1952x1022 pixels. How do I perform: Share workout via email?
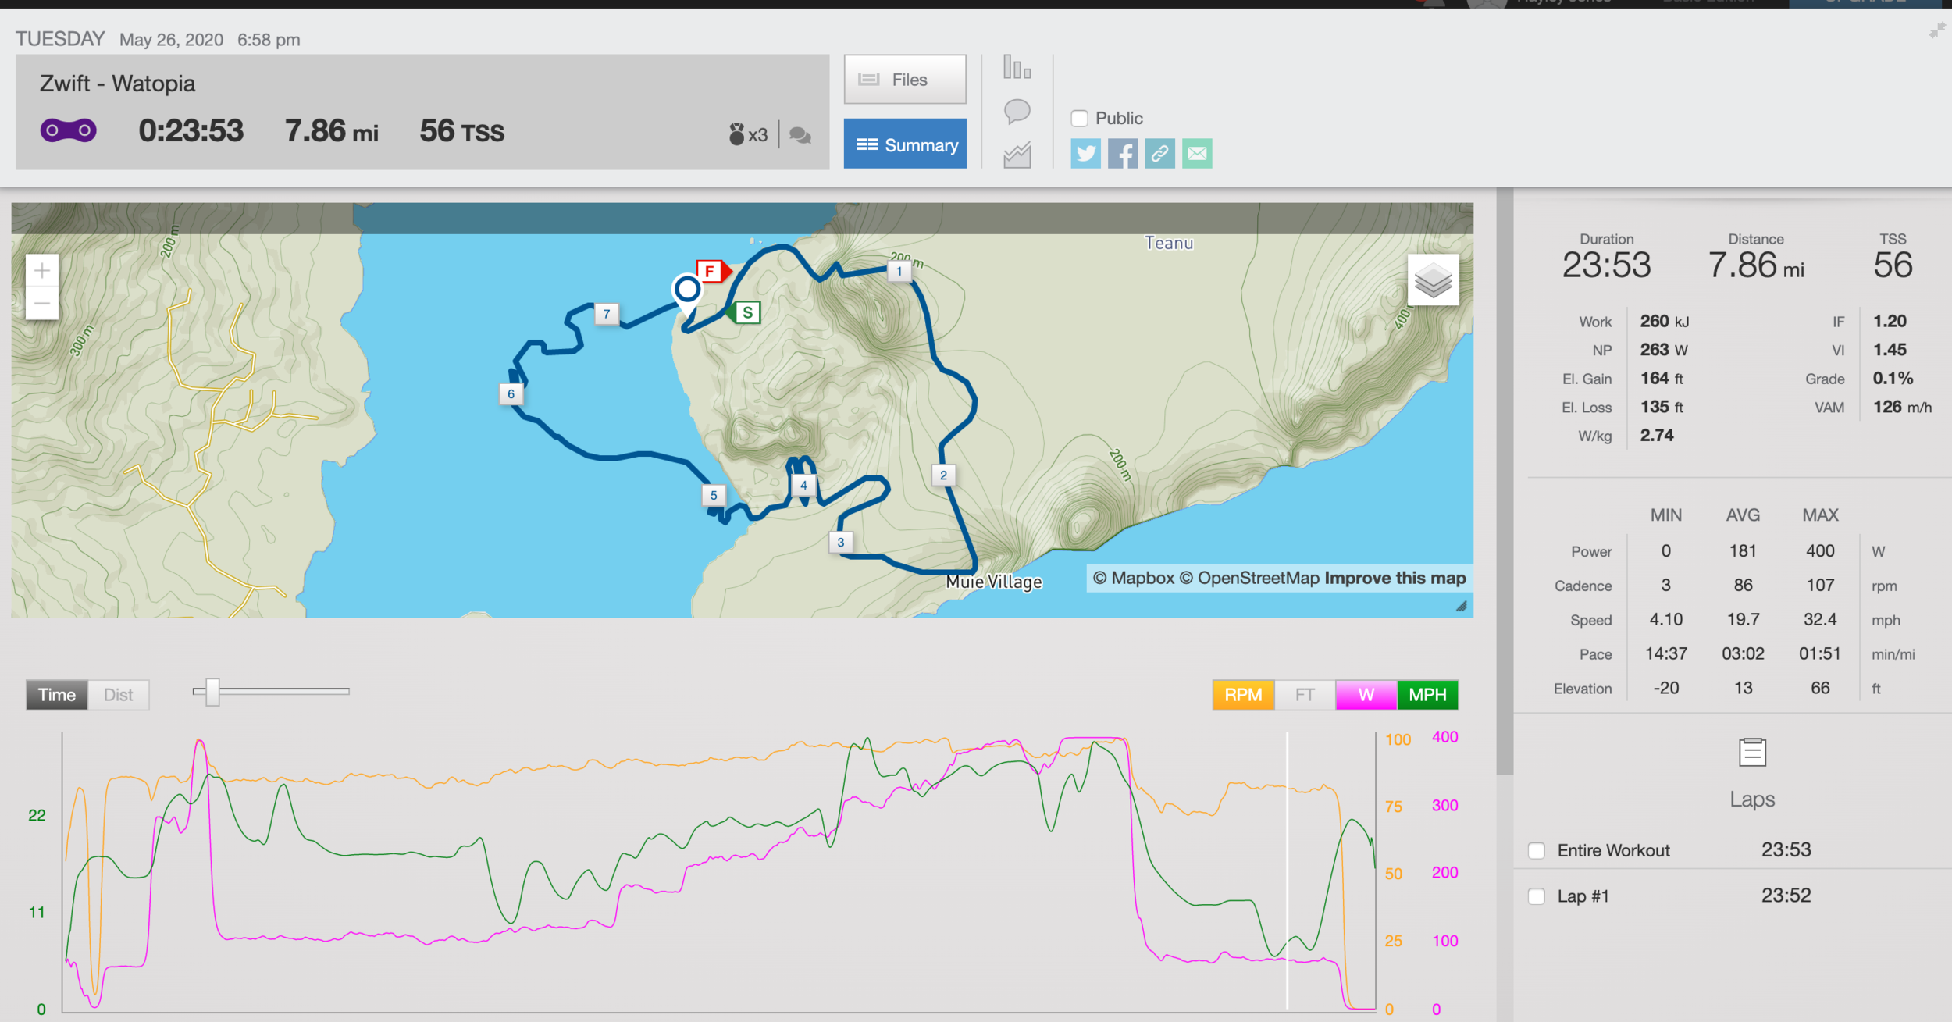[x=1197, y=154]
